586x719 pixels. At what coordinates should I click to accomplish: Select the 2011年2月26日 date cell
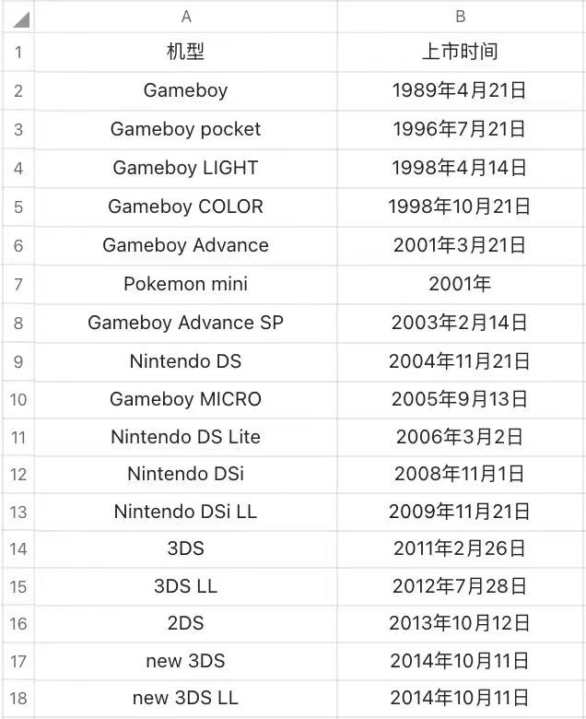461,548
